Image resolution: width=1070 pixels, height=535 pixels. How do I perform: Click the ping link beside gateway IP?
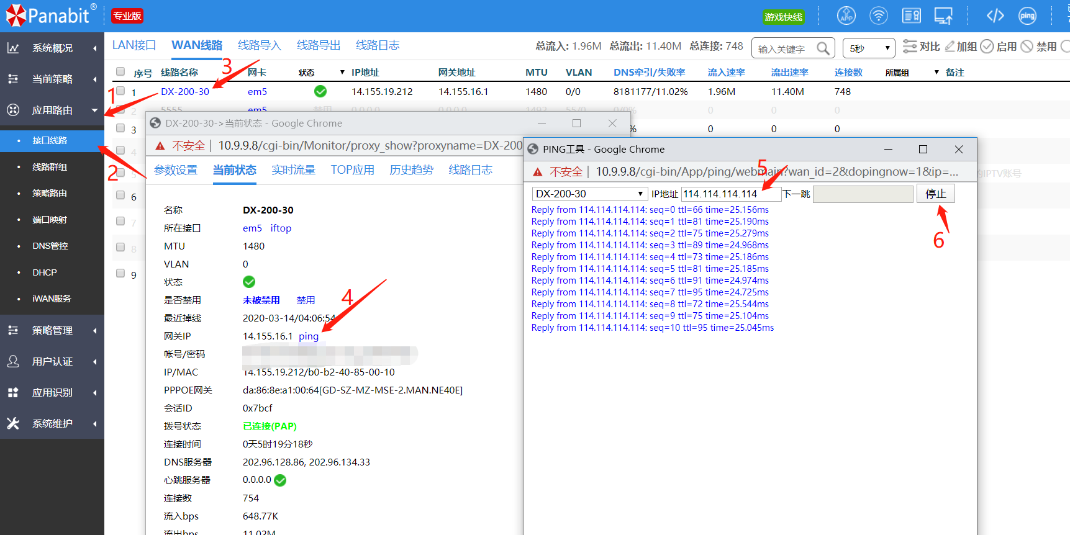coord(309,336)
